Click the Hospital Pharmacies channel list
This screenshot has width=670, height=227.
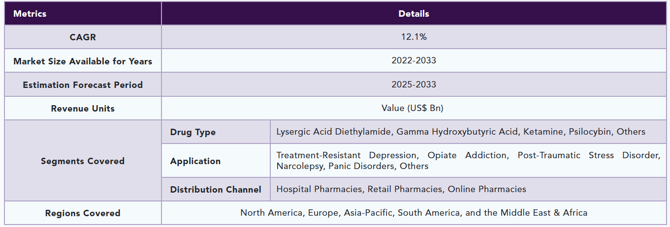[401, 189]
